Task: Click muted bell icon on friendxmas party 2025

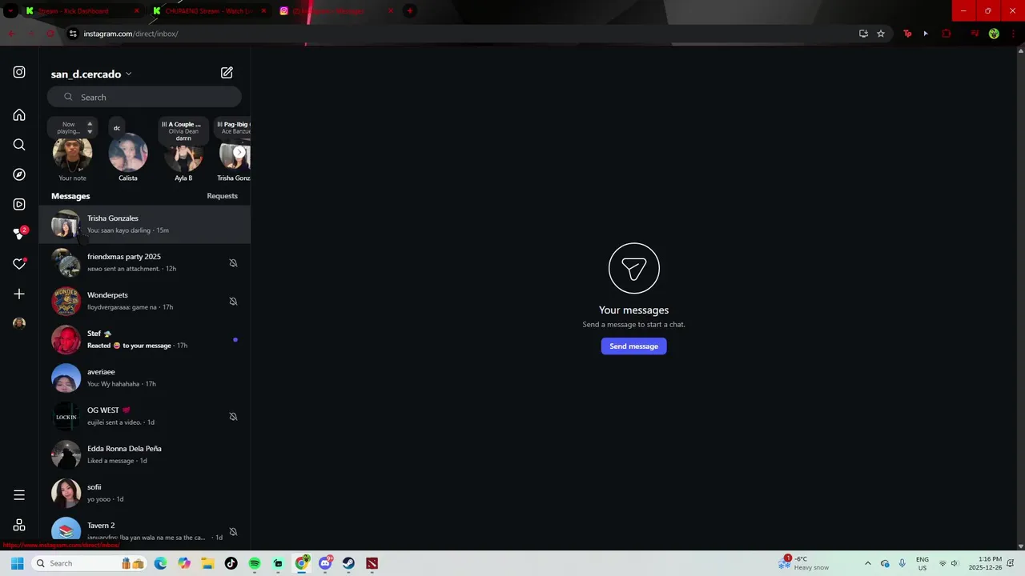Action: pos(233,263)
